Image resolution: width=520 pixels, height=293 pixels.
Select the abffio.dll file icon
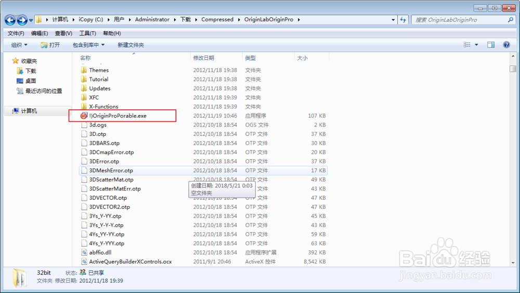(x=84, y=252)
